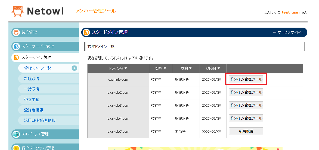Open スターサーバー管理 menu section
319x150 pixels.
tap(45, 46)
